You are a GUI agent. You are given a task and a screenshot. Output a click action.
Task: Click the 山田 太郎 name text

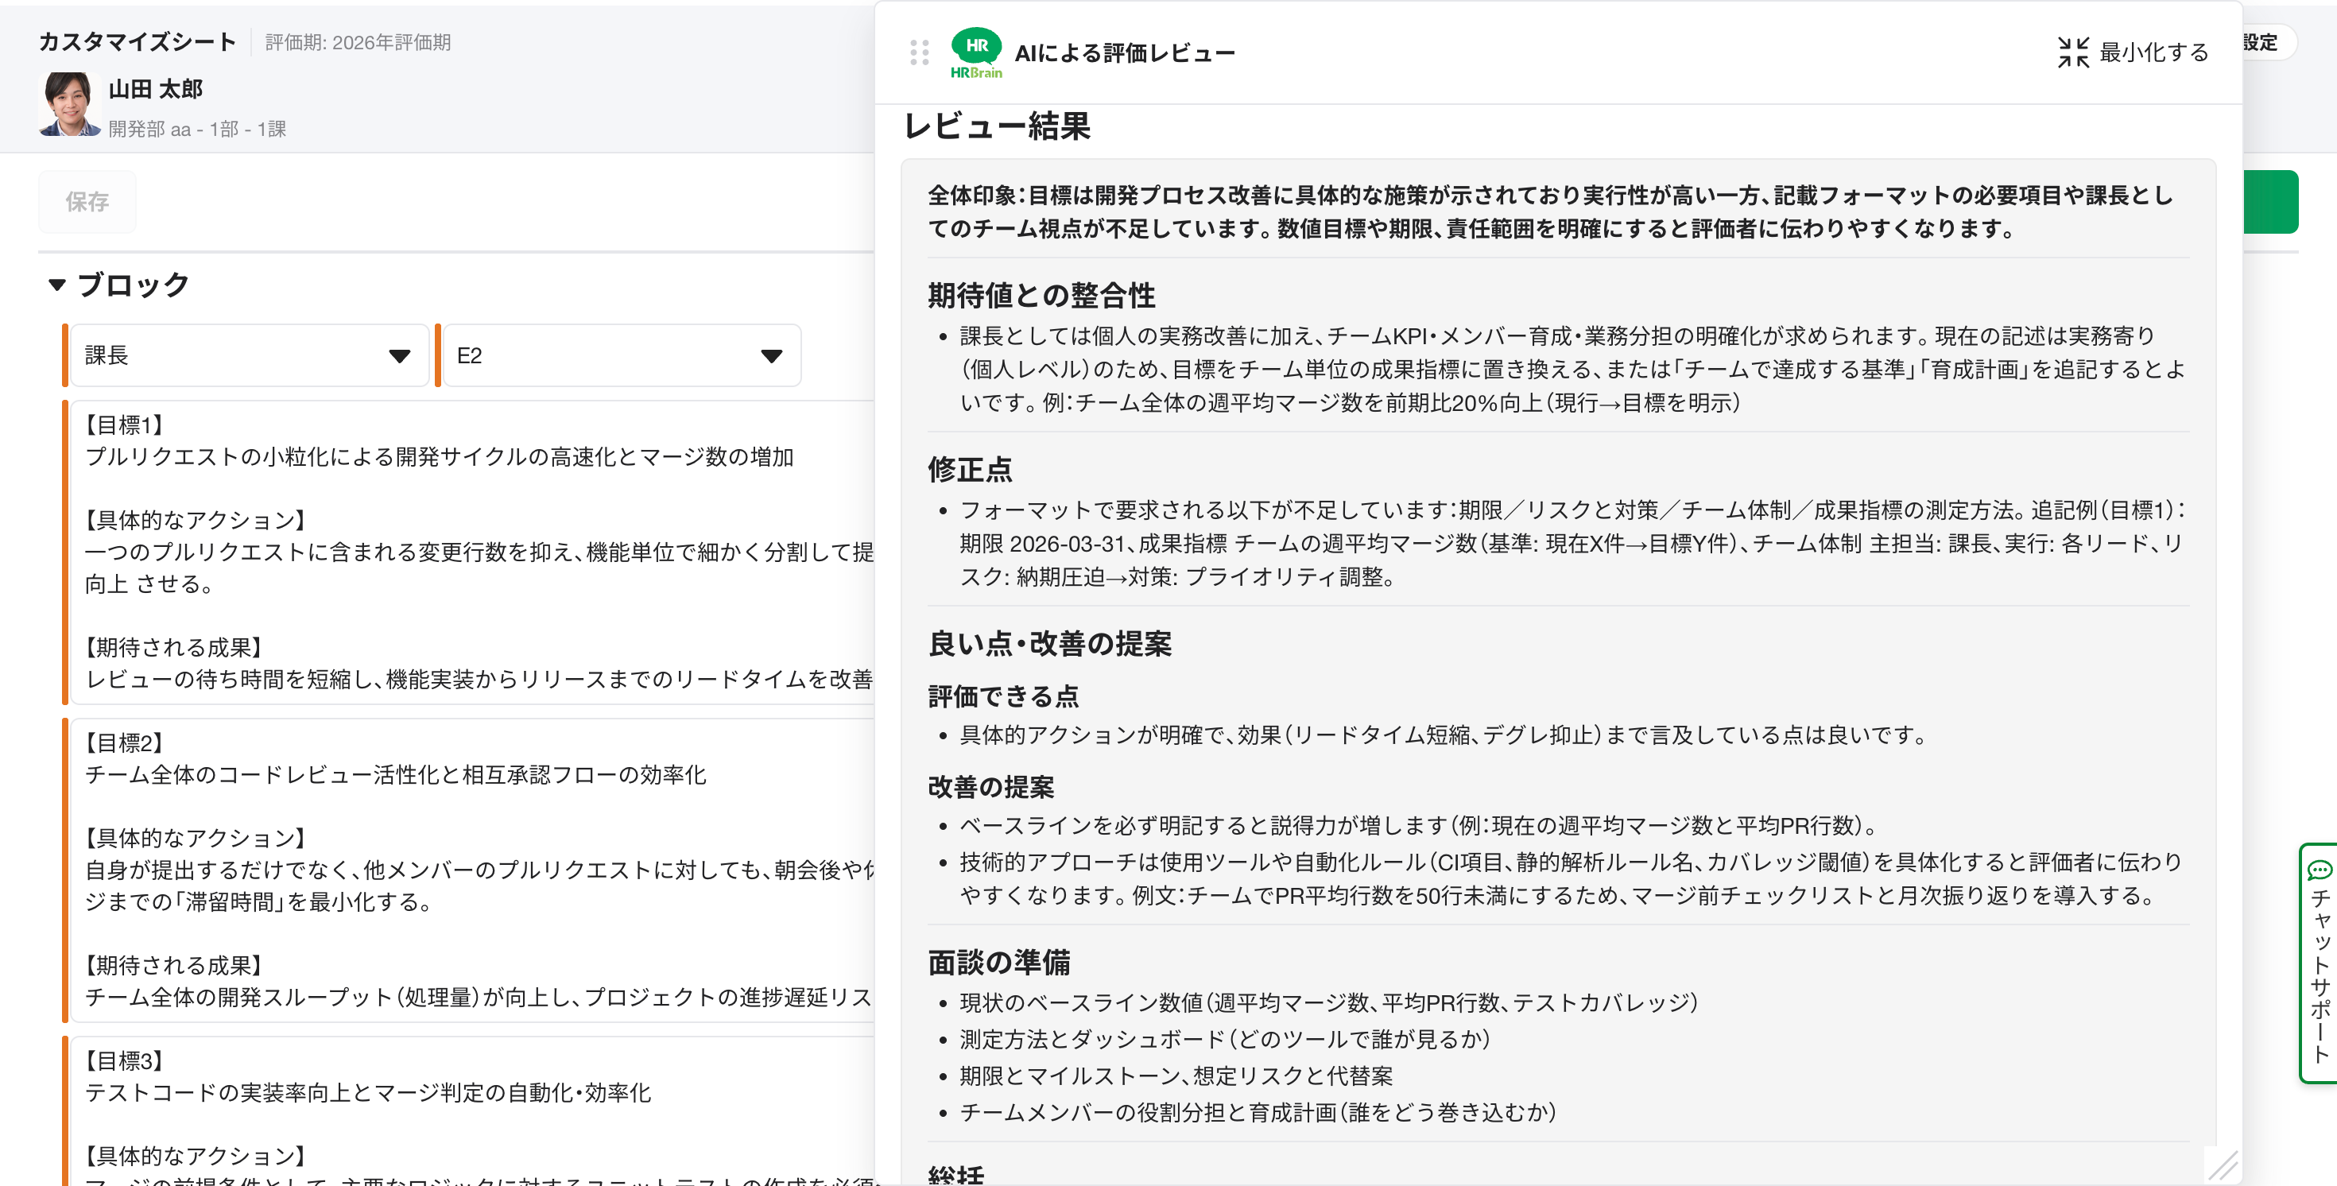(x=155, y=89)
